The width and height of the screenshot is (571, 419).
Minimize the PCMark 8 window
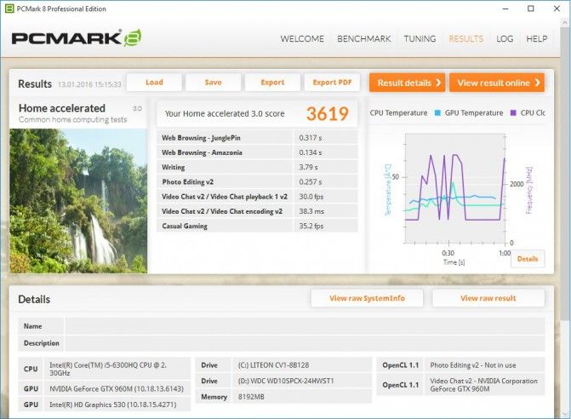[505, 9]
